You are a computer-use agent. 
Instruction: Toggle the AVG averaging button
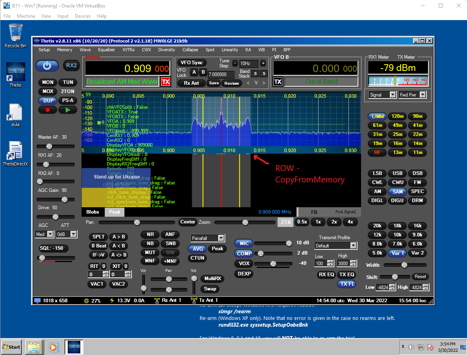tap(198, 249)
